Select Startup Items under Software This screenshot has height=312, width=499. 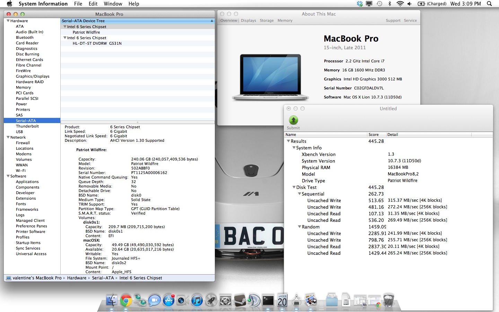(28, 243)
